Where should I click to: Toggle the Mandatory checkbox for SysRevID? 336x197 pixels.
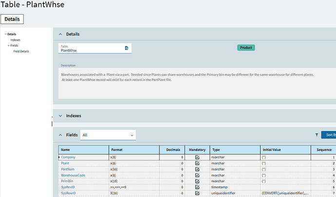tap(197, 187)
